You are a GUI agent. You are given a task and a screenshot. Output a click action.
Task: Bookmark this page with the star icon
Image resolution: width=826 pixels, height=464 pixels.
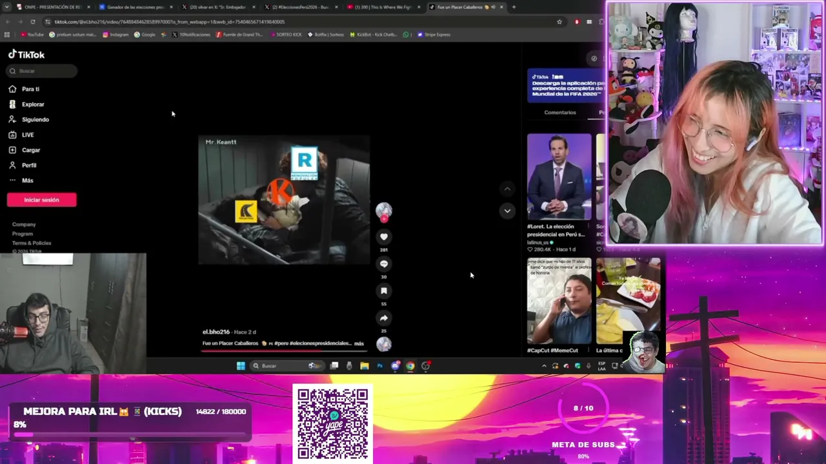[559, 21]
